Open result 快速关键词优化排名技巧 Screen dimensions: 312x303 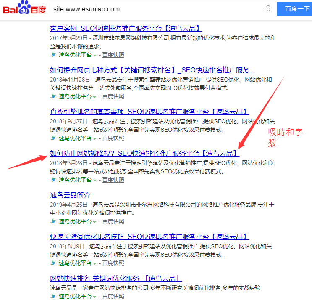click(x=149, y=237)
